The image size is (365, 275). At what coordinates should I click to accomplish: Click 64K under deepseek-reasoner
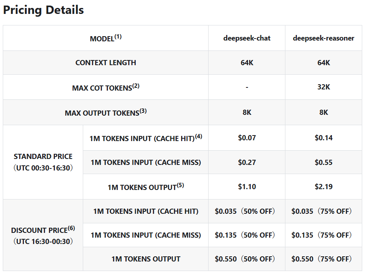[324, 62]
